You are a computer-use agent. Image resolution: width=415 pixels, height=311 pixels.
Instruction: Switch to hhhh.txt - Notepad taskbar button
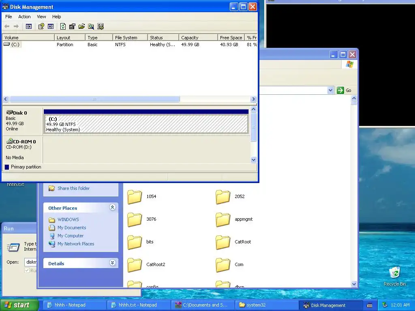click(139, 305)
